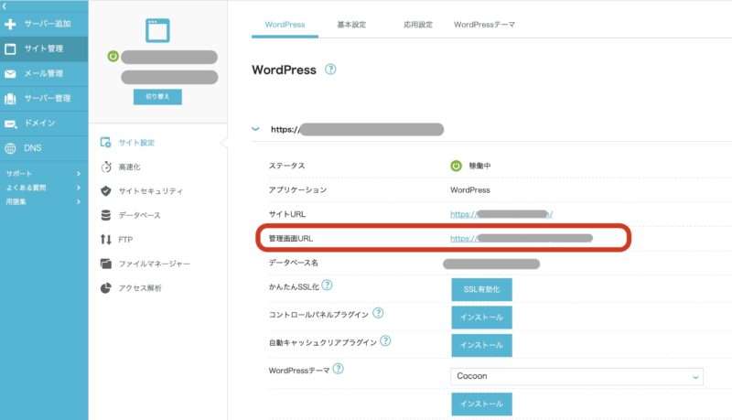Open サーバー管理 menu item
Image resolution: width=732 pixels, height=420 pixels.
click(x=44, y=99)
